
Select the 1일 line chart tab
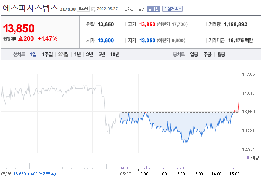[x=33, y=54]
